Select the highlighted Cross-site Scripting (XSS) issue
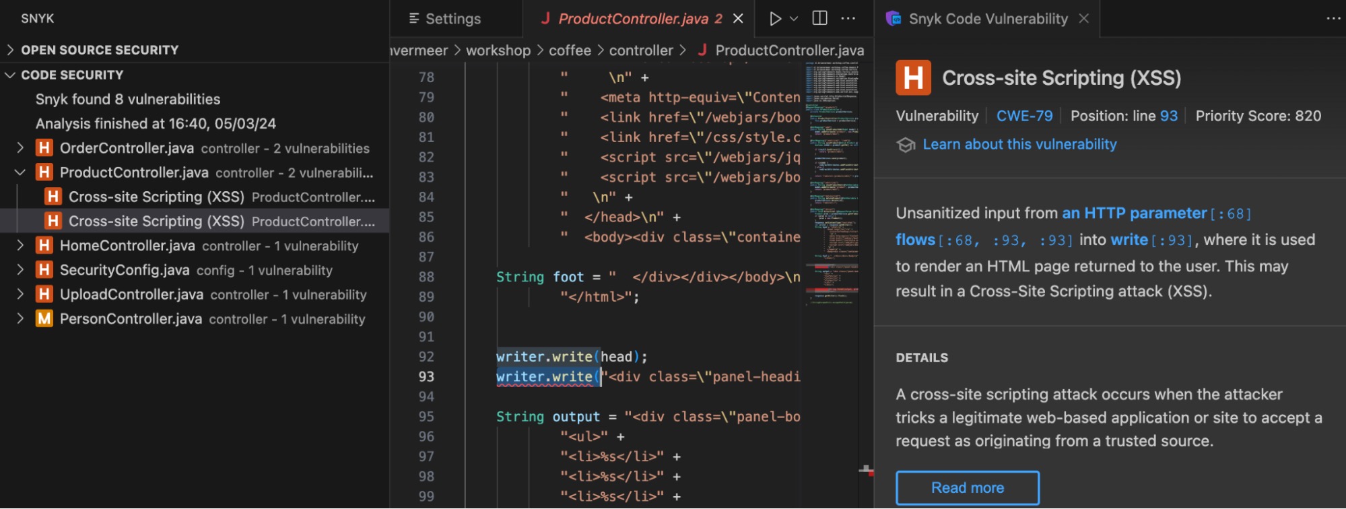Screen dimensions: 1346x509 [x=195, y=221]
